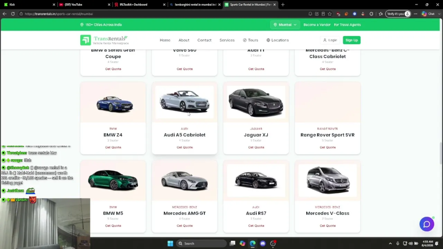The height and width of the screenshot is (249, 443).
Task: Click the Mercedes AMG GT car image
Action: click(x=184, y=181)
